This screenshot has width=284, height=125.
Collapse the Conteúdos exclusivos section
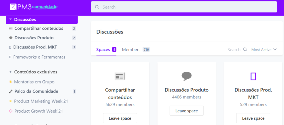pos(10,72)
